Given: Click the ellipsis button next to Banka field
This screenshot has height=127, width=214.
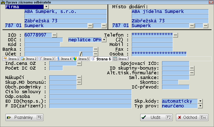Looking at the screenshot, I should 95,49.
